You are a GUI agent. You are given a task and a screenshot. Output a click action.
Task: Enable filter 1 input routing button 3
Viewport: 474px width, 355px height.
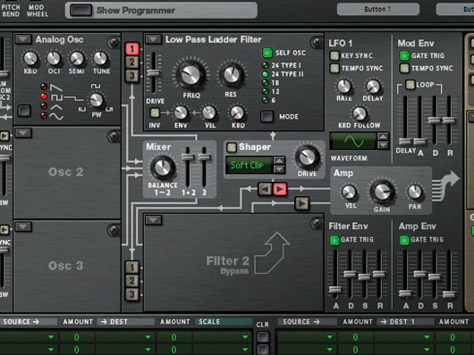pos(132,76)
